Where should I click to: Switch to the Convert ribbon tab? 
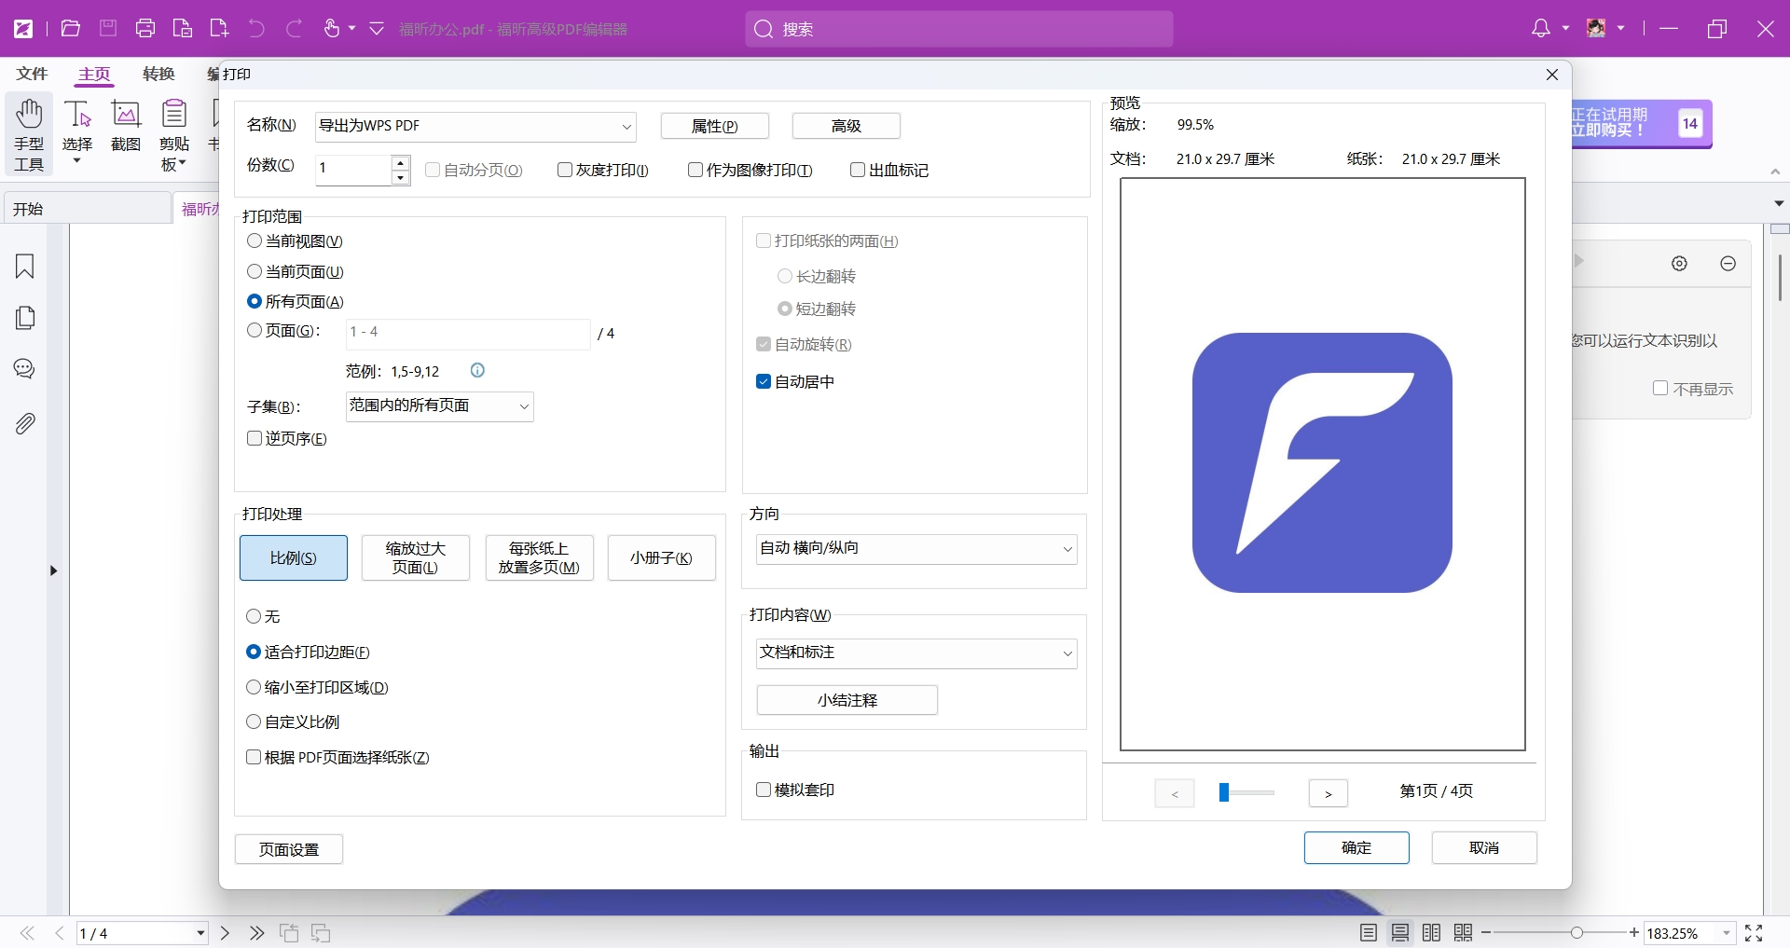click(158, 74)
